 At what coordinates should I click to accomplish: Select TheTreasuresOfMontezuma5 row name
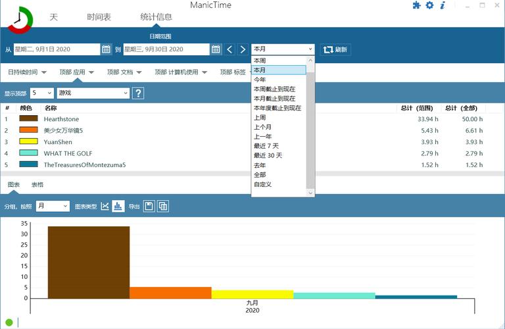85,165
